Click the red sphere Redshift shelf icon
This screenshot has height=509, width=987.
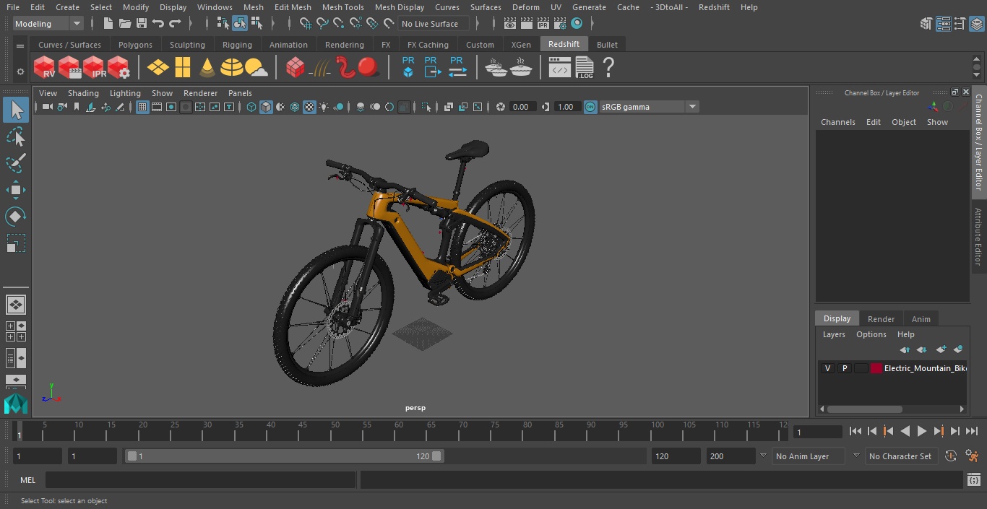368,67
